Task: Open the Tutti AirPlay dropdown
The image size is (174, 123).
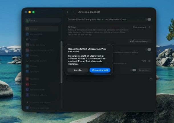Action: (146, 61)
